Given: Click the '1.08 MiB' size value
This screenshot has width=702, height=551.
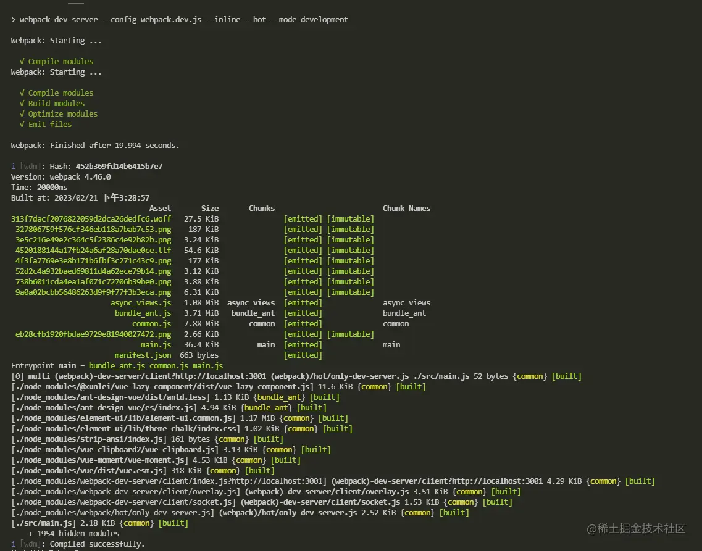Looking at the screenshot, I should click(x=201, y=303).
